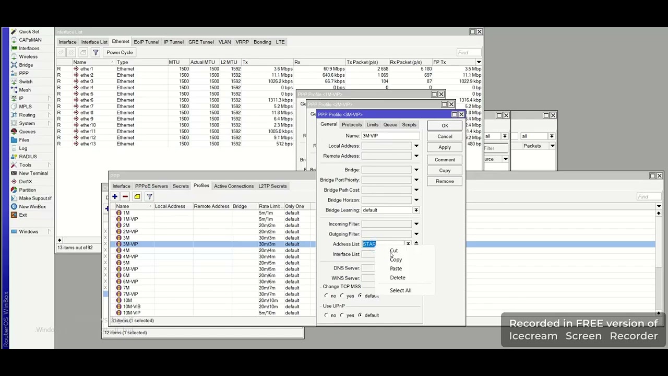Select 'no' for Use UPnP
Viewport: 668px width, 376px height.
[327, 315]
